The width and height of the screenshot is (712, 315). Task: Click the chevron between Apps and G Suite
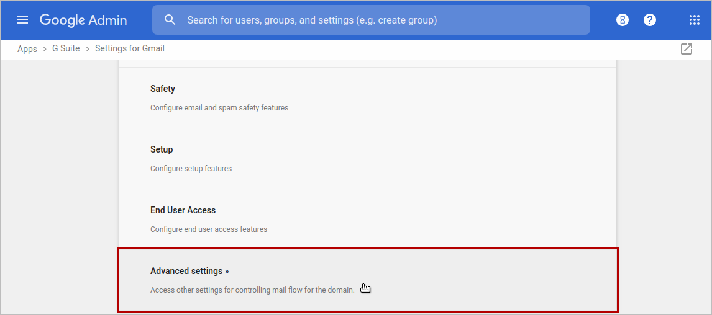45,48
